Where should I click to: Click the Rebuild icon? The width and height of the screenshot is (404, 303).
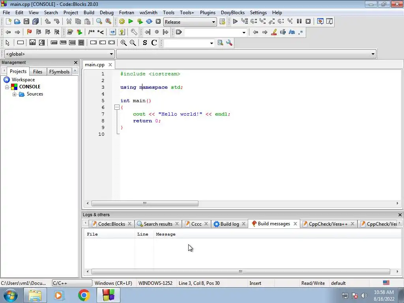[x=149, y=21]
